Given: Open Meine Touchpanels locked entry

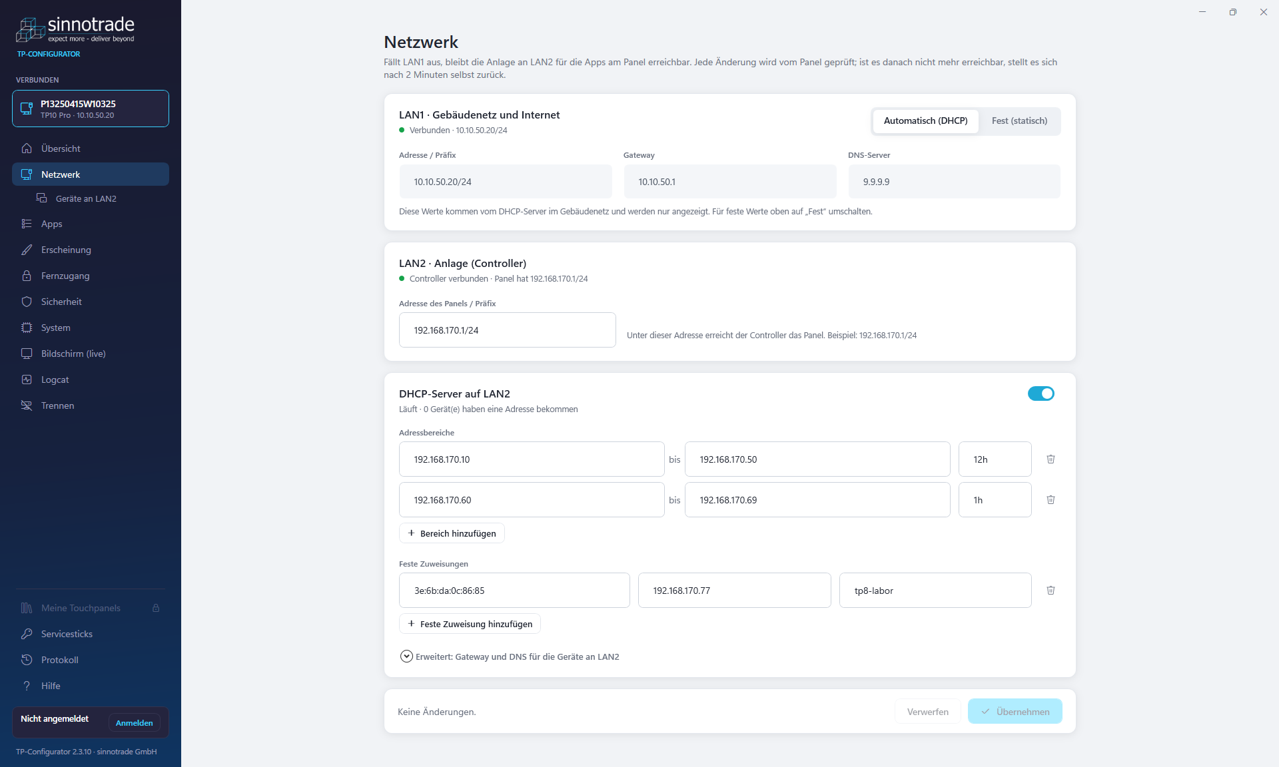Looking at the screenshot, I should [x=91, y=608].
